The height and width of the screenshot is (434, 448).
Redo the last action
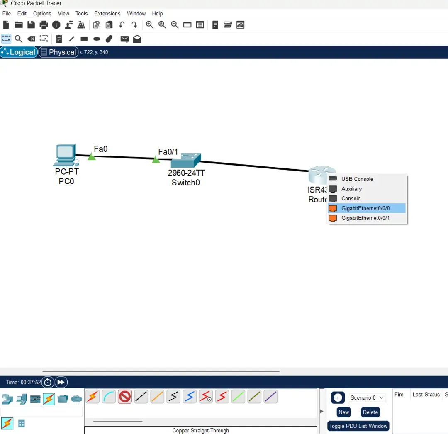134,25
